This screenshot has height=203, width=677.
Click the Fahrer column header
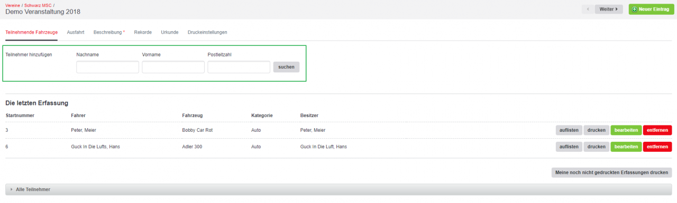pos(78,115)
